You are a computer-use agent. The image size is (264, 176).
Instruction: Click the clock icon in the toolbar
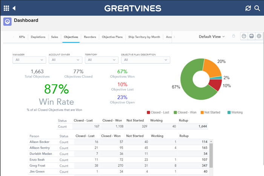point(244,36)
